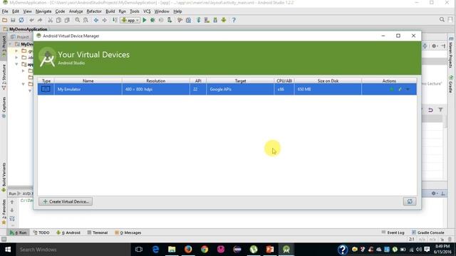
Task: Click Create Virtual Device button
Action: point(66,201)
